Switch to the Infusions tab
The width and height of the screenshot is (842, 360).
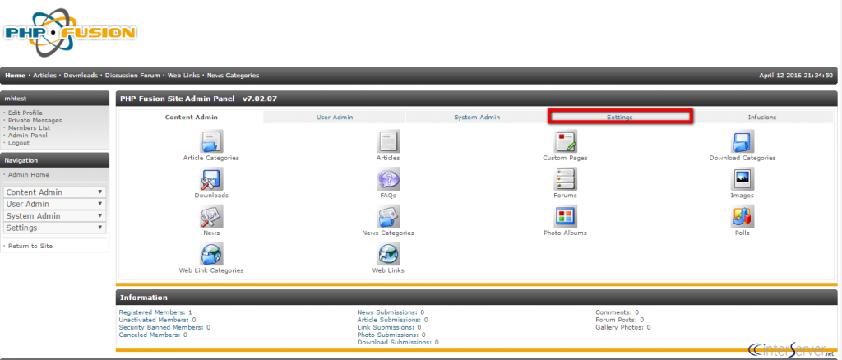coord(762,117)
